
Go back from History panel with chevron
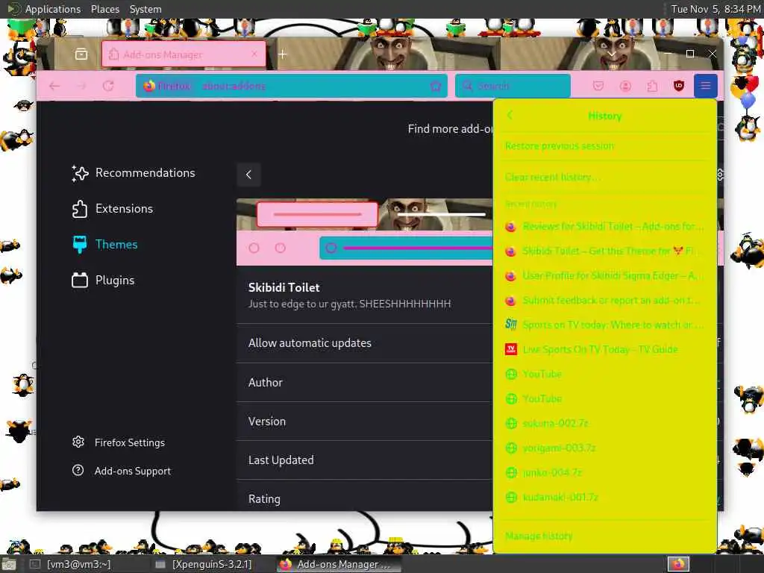click(510, 115)
